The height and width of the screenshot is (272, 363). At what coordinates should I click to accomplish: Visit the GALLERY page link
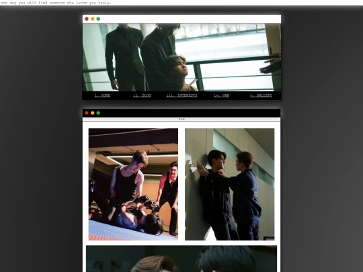click(x=261, y=95)
